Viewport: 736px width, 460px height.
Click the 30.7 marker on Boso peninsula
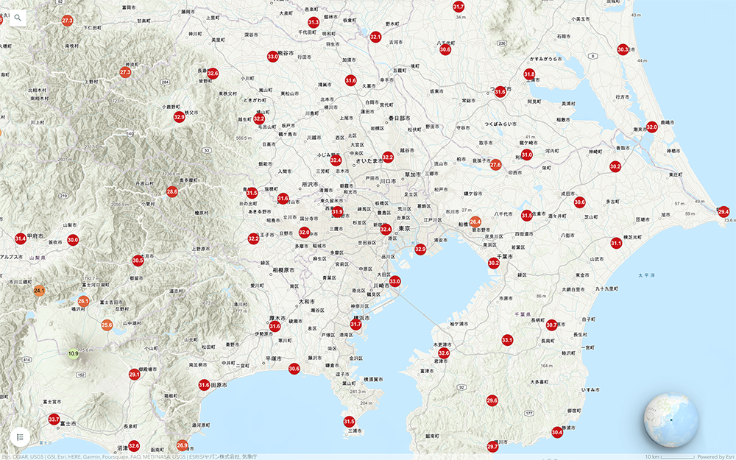(551, 325)
